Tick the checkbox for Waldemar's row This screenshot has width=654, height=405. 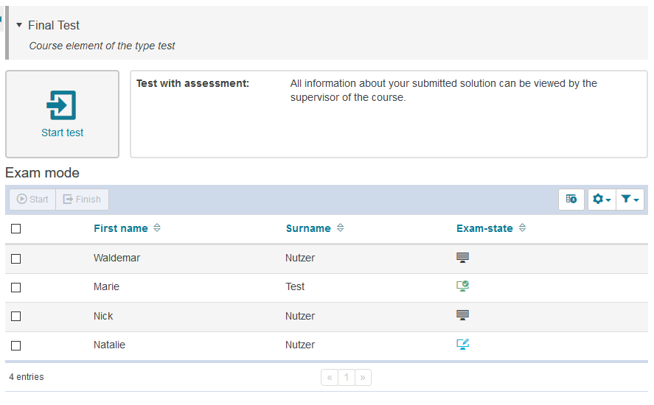pos(16,258)
